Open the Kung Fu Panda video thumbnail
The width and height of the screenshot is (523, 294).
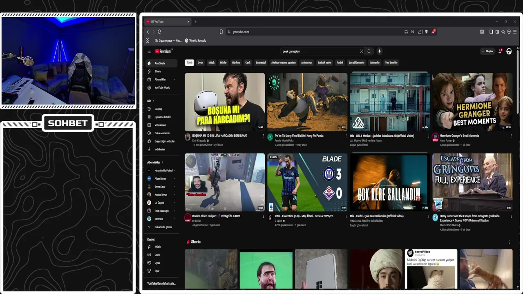(x=307, y=102)
